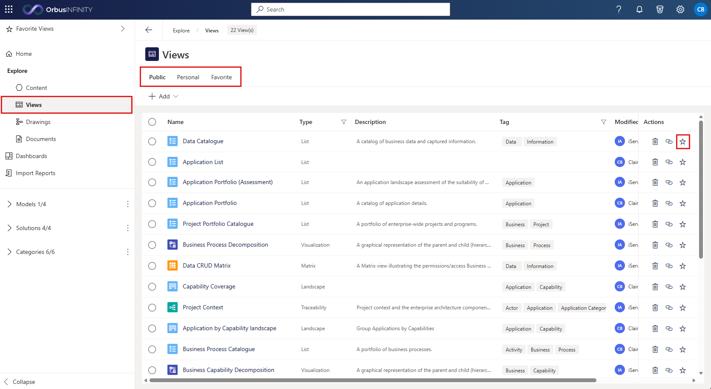The width and height of the screenshot is (711, 389).
Task: Select Business Process Decomposition row checkbox
Action: (x=152, y=245)
